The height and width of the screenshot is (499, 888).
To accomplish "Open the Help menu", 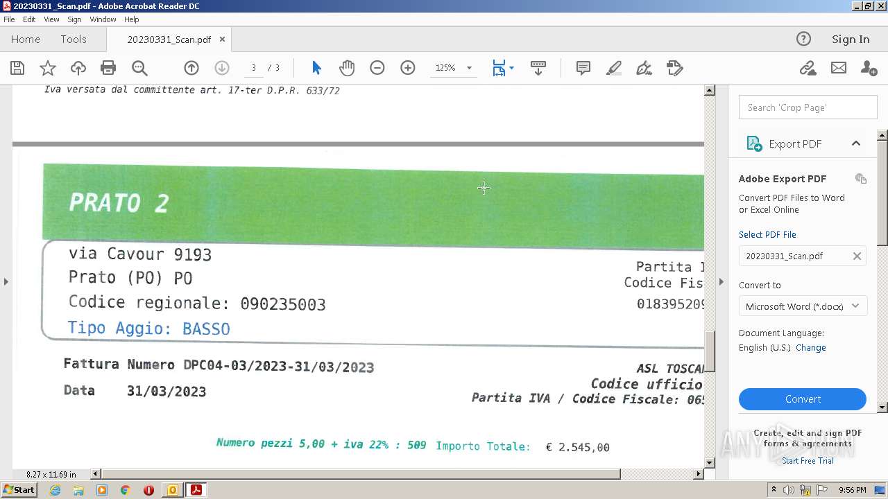I will tap(132, 19).
